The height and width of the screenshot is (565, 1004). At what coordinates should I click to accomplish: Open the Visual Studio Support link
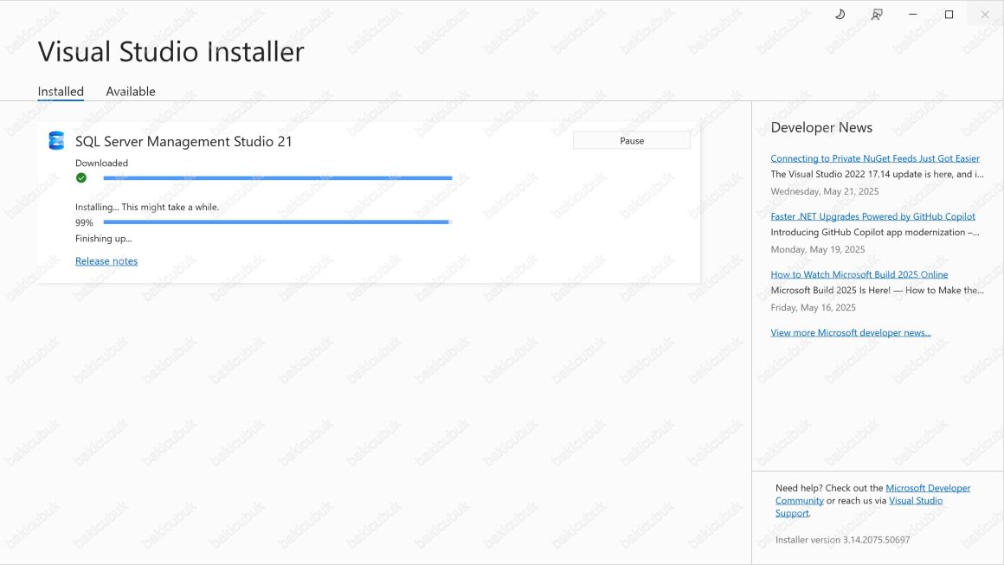pyautogui.click(x=916, y=500)
